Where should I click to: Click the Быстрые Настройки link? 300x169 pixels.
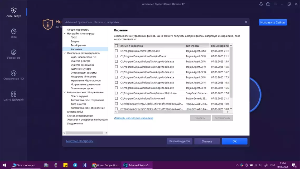point(80,141)
